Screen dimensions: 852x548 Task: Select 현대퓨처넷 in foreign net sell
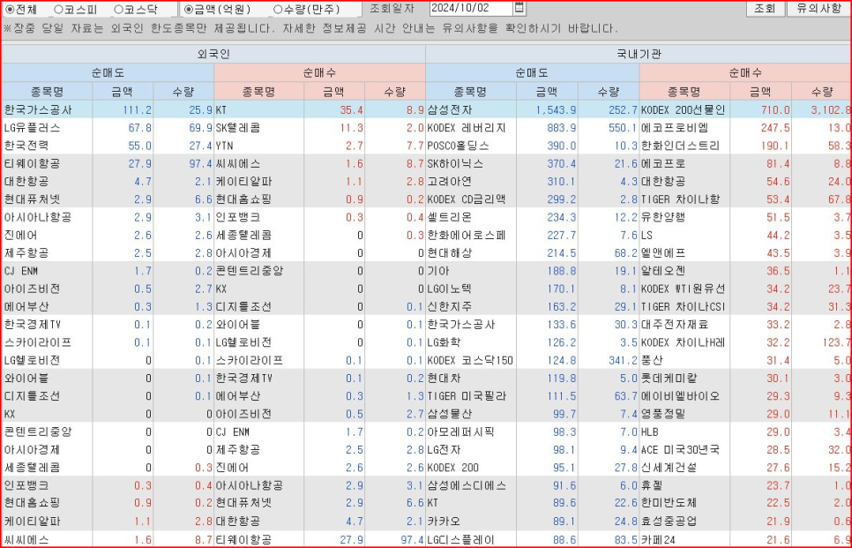pos(108,199)
